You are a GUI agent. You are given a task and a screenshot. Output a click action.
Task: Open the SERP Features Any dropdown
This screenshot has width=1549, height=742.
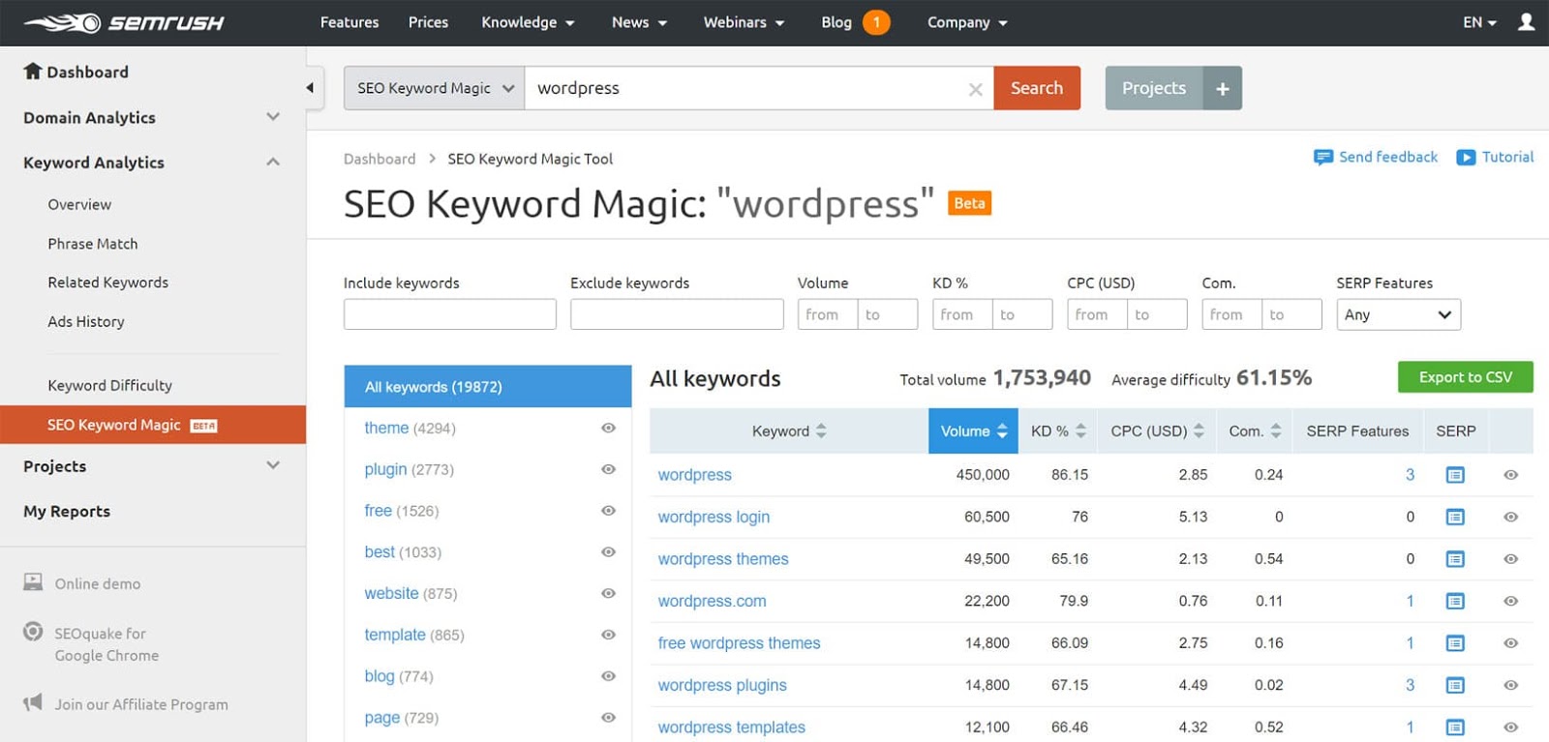click(x=1398, y=315)
